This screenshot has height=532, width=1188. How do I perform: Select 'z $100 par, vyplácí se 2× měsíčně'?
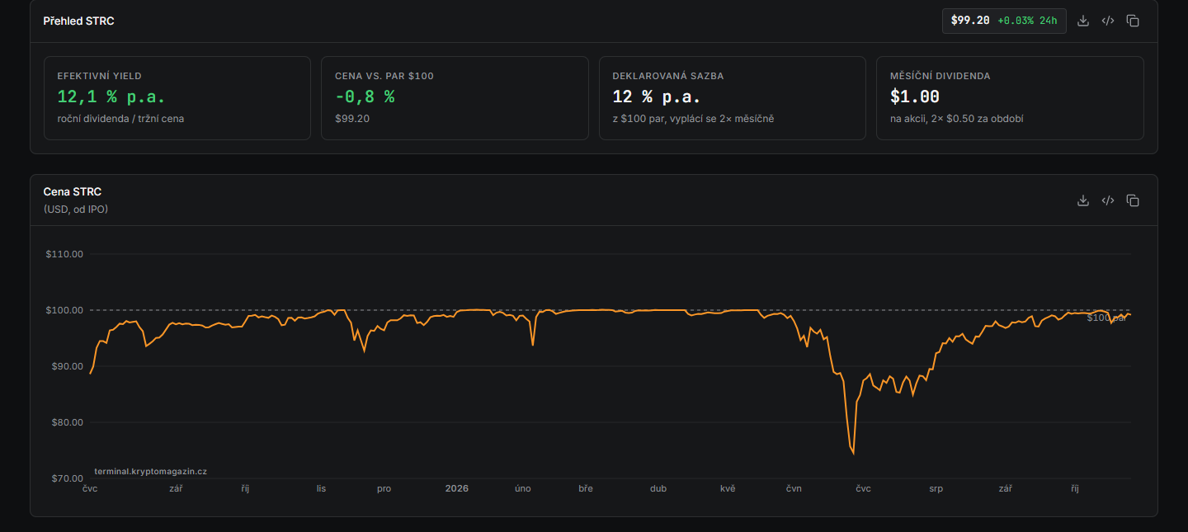(693, 119)
